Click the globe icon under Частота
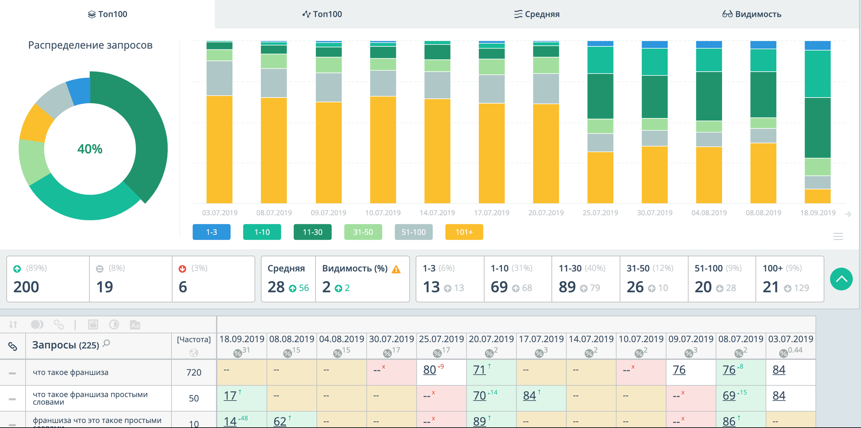 pyautogui.click(x=194, y=353)
